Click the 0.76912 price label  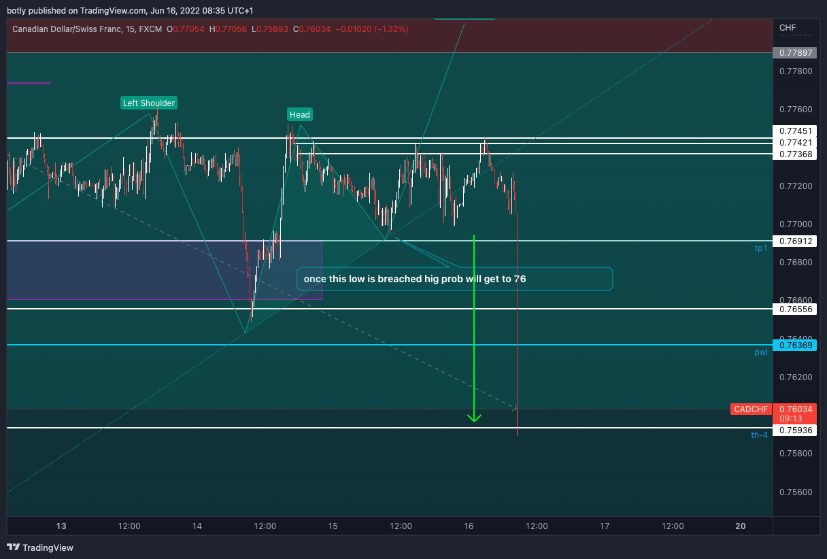click(796, 241)
